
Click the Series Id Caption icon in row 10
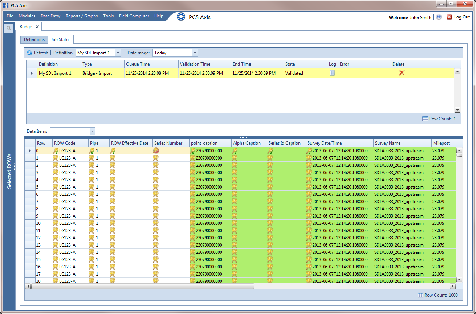[x=270, y=223]
